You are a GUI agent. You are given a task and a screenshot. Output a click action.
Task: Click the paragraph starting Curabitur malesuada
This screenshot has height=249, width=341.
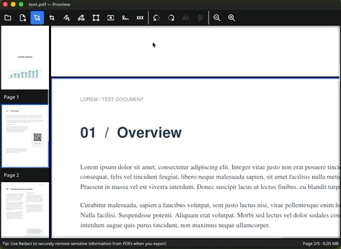210,215
